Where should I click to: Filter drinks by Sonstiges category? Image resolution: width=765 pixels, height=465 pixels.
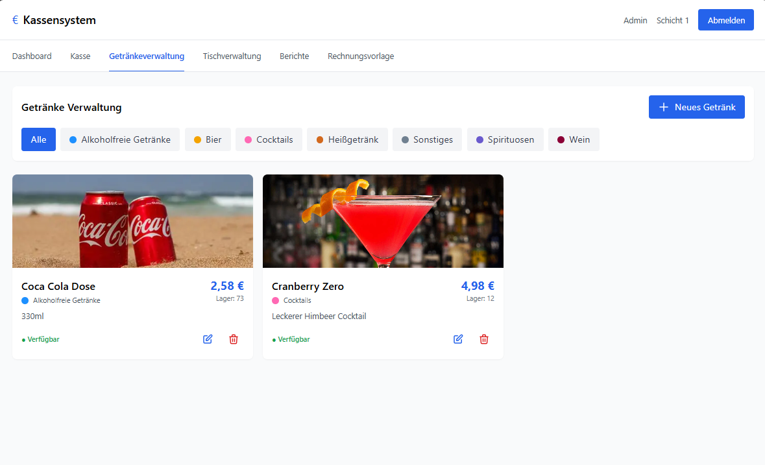click(428, 139)
